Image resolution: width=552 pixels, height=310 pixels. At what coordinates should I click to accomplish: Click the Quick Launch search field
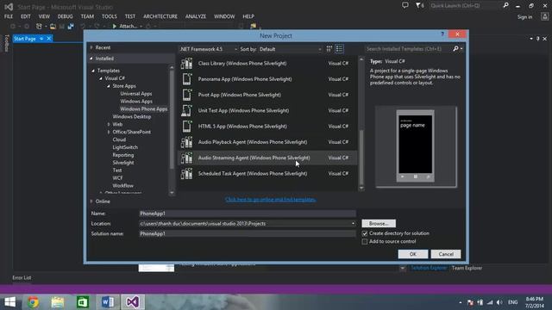pos(466,5)
